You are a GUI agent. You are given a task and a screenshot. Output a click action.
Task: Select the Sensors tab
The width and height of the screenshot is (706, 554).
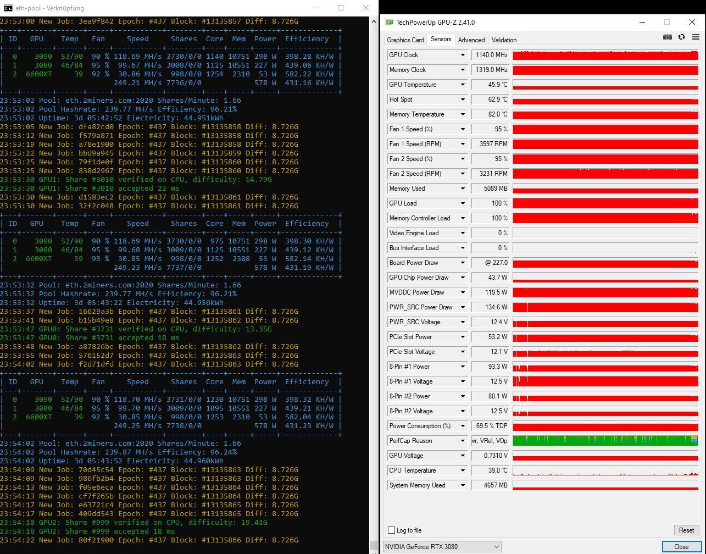coord(441,40)
